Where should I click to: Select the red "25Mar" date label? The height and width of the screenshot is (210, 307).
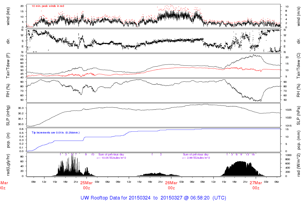click(x=86, y=183)
